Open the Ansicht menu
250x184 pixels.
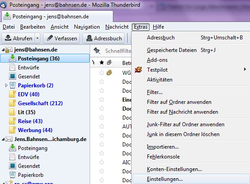coord(60,27)
